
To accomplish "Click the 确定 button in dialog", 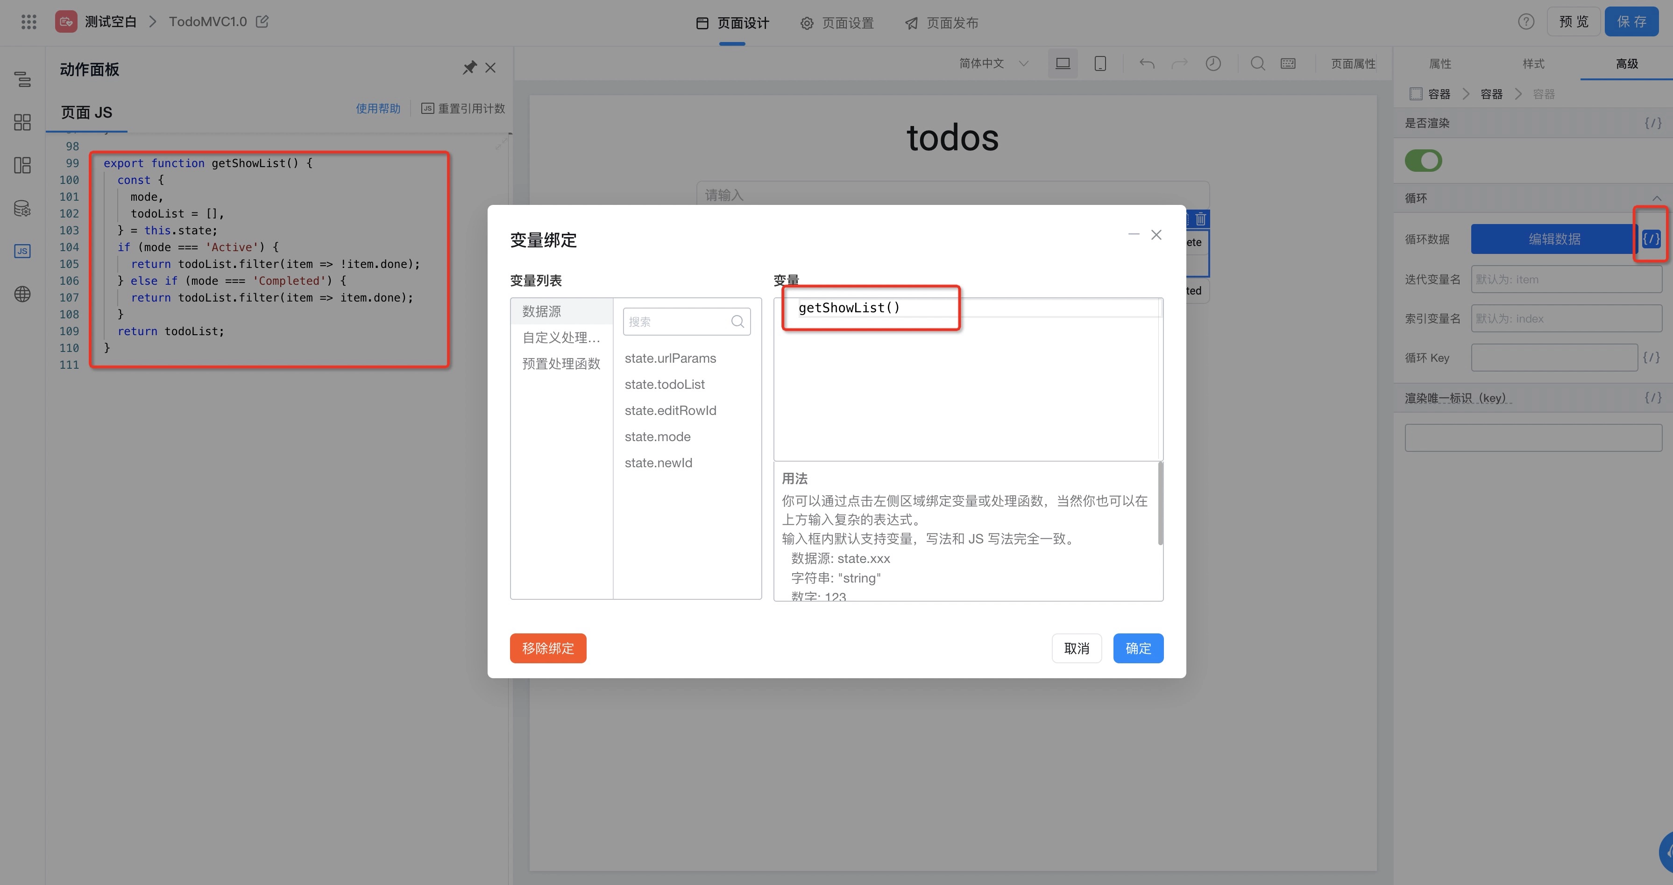I will click(x=1137, y=648).
